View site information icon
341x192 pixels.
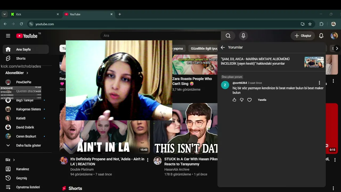pyautogui.click(x=31, y=24)
